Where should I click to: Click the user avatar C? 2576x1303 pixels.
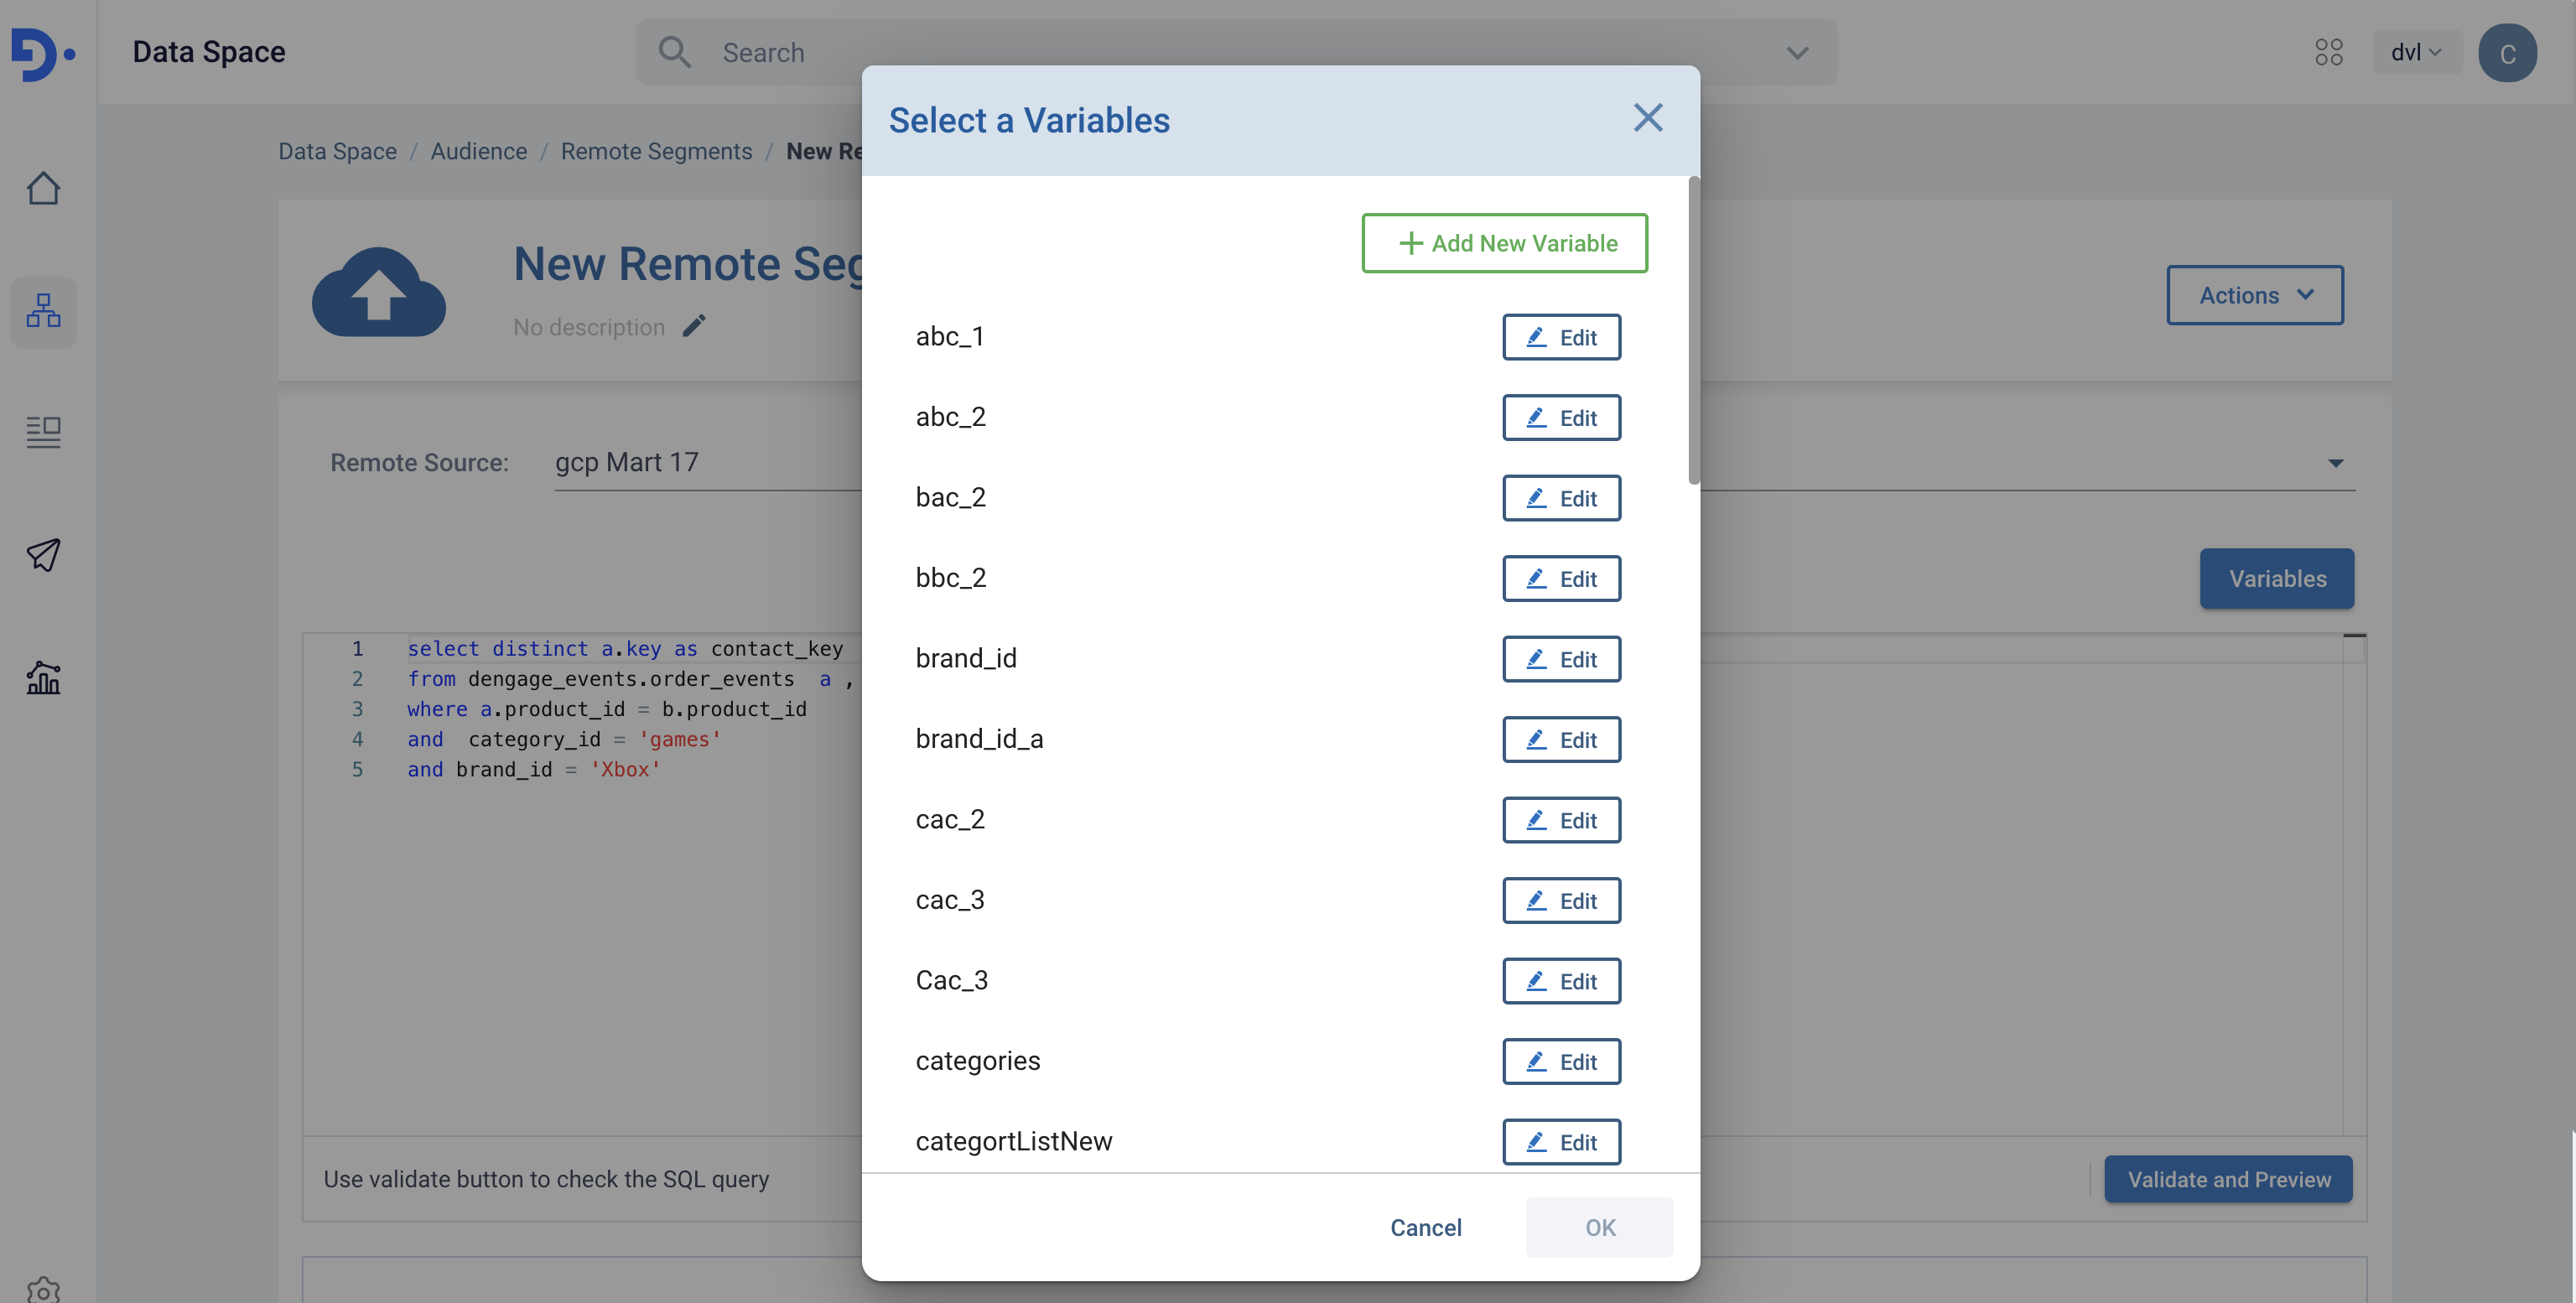(x=2506, y=53)
